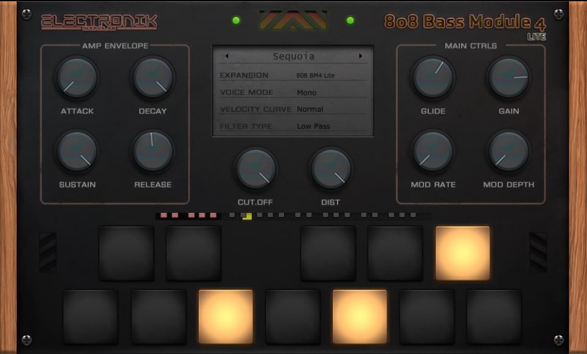Image resolution: width=587 pixels, height=354 pixels.
Task: Toggle the green LED left of the logo
Action: 236,20
